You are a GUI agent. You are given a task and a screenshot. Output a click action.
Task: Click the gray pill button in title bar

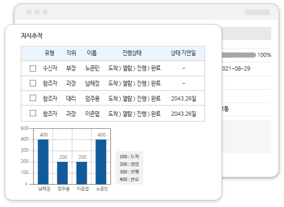click(x=257, y=12)
